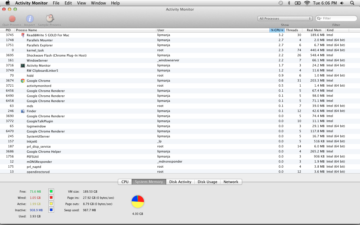Click the Sample Process icon
This screenshot has width=360, height=225.
(50, 19)
